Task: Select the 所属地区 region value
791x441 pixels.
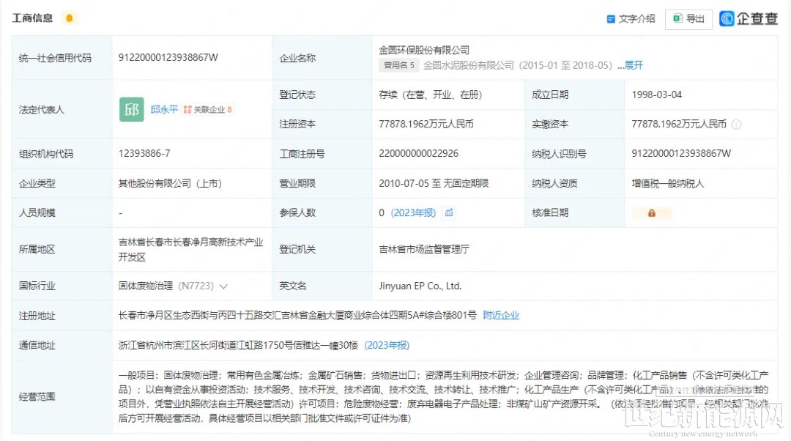Action: coord(190,249)
